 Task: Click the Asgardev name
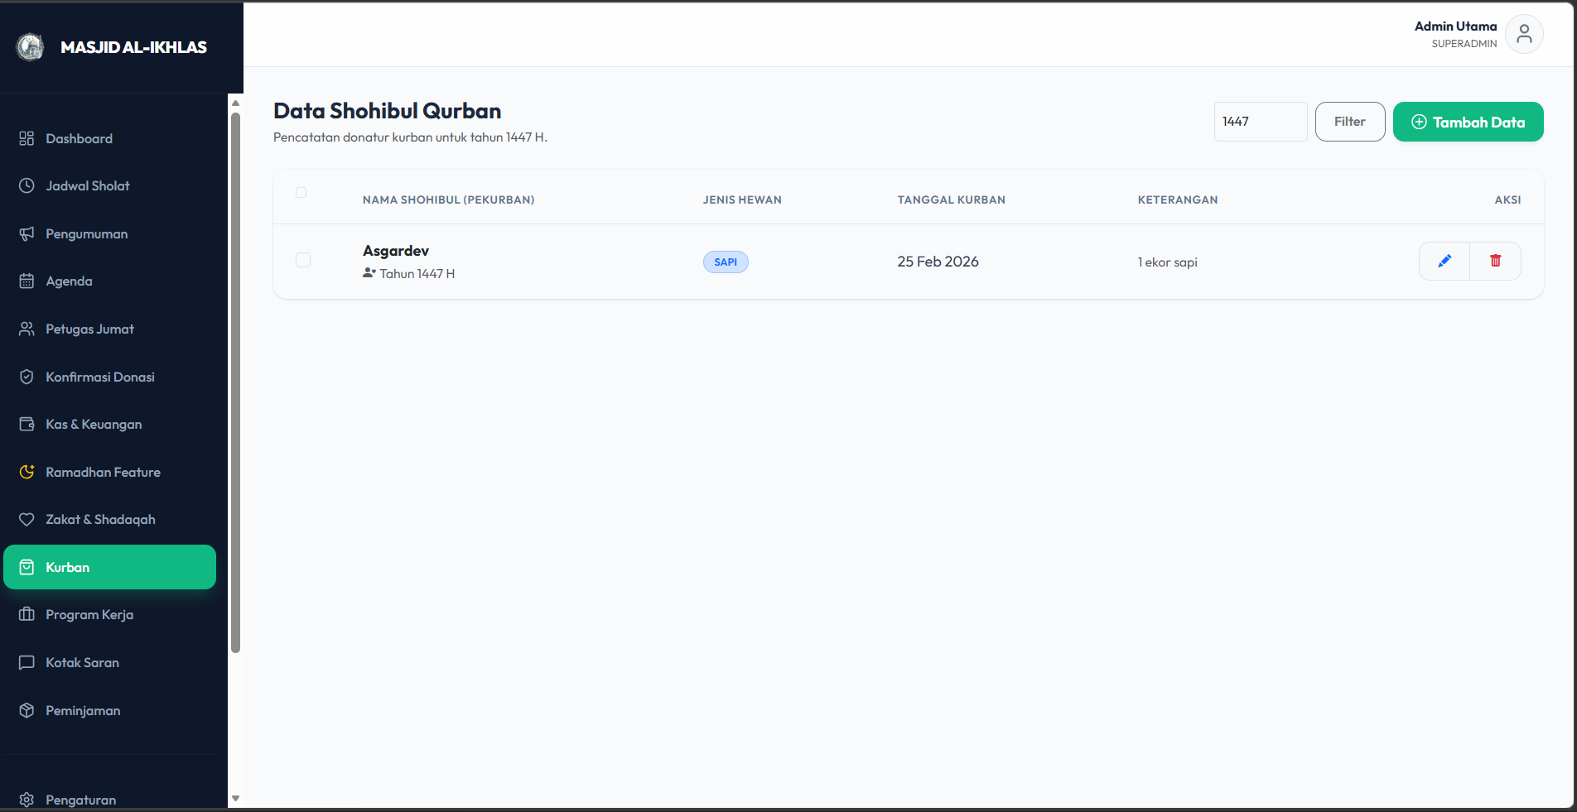[396, 251]
